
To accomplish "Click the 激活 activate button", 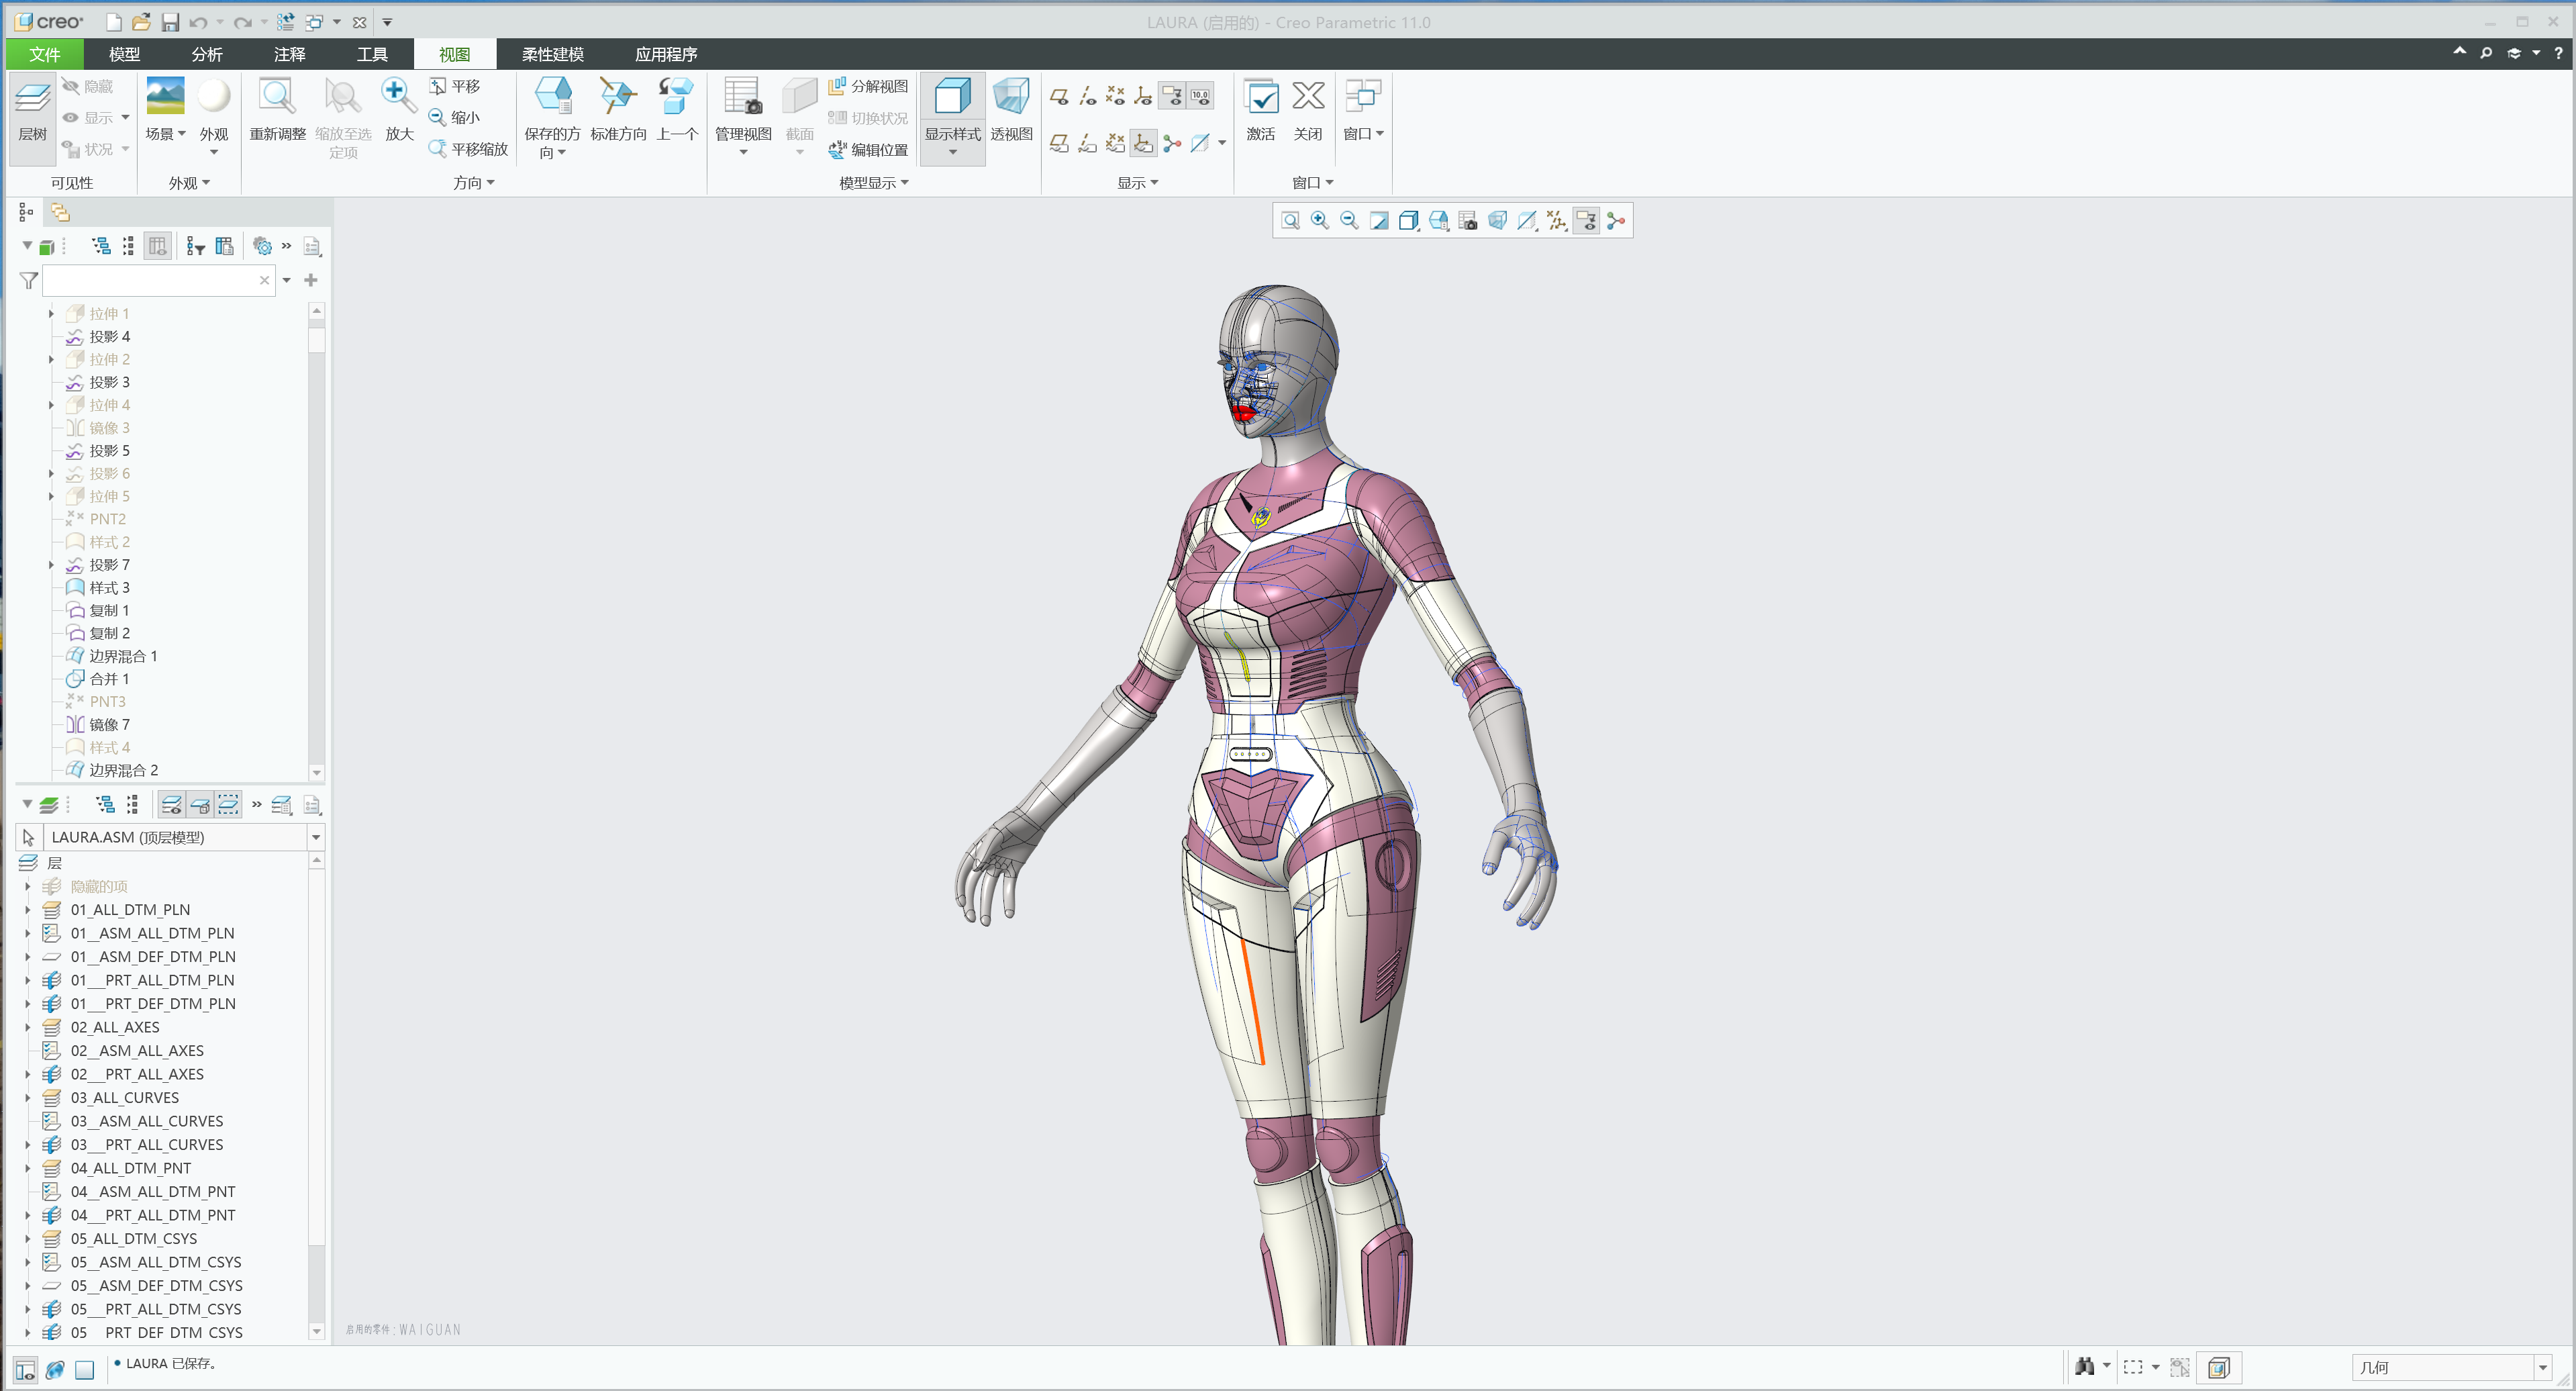I will [1262, 113].
